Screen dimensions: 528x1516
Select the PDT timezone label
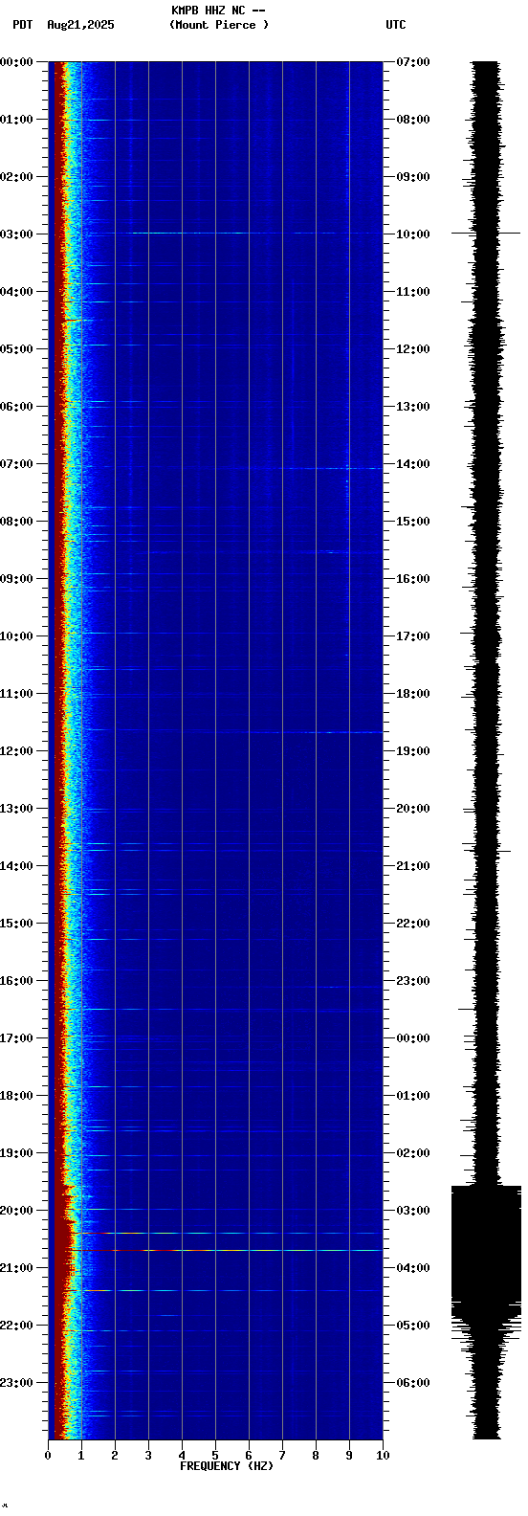(22, 25)
